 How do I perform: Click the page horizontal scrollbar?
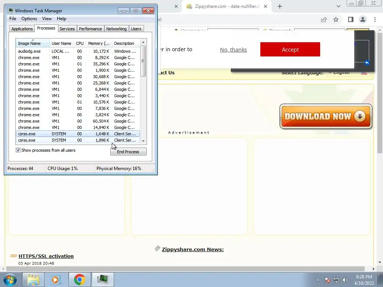click(x=186, y=269)
